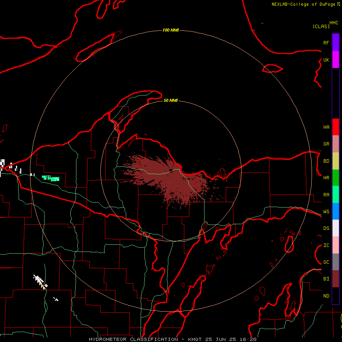Screen dimensions: 342x342
Task: Click the RA legend label
Action: [x=326, y=195]
